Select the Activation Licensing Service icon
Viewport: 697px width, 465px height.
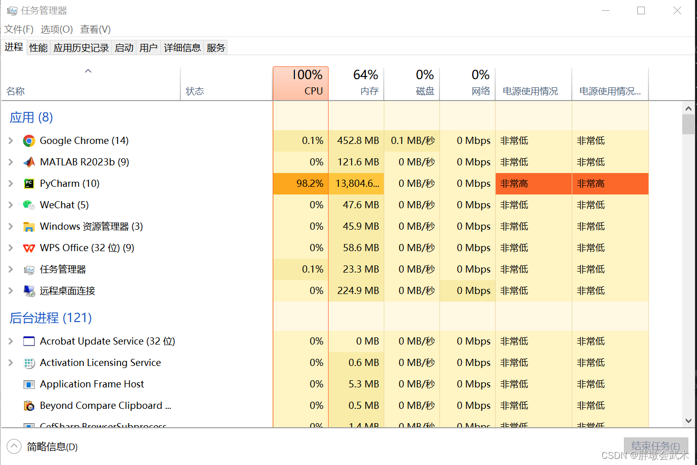click(x=29, y=363)
